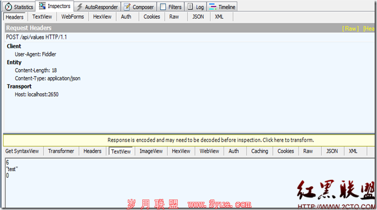Open request Cookies inspector tab
Screen dimensions: 377x210
pyautogui.click(x=152, y=17)
